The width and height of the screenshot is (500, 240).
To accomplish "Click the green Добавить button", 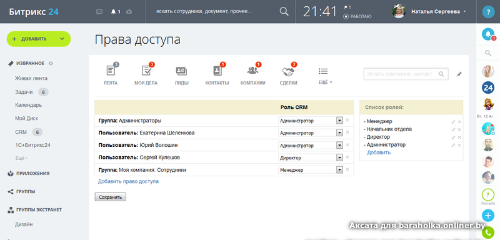I will tap(39, 39).
